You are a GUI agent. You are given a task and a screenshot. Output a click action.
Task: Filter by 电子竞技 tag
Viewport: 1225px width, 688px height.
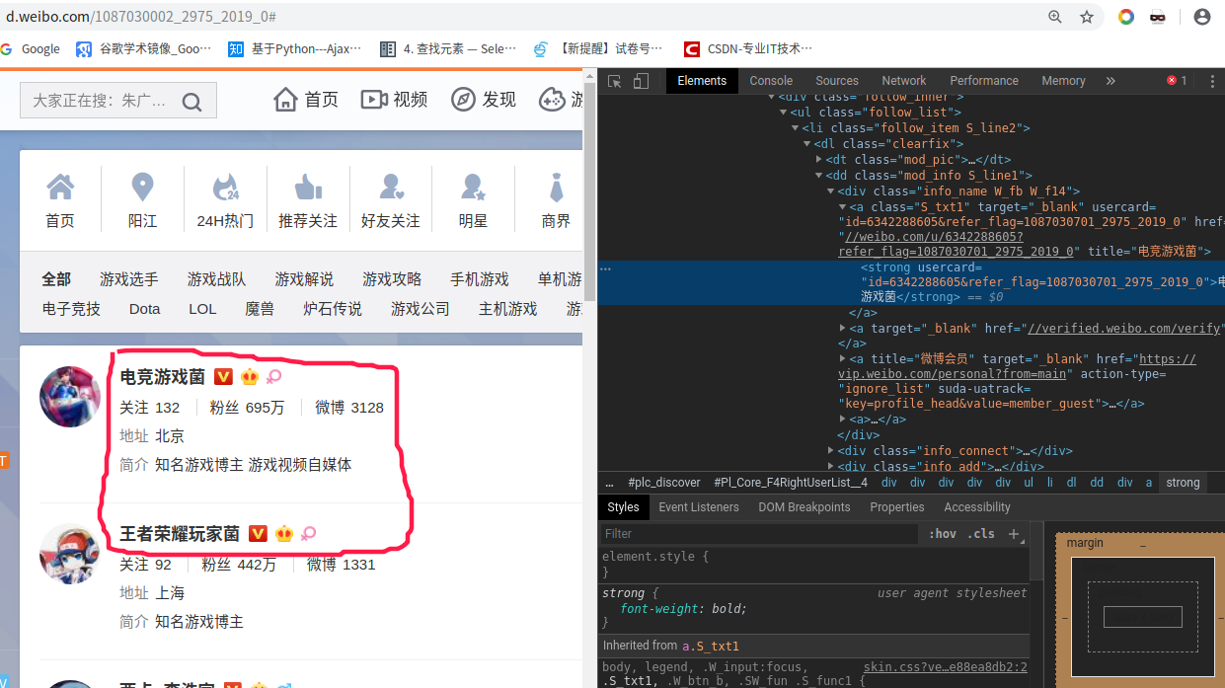coord(71,309)
